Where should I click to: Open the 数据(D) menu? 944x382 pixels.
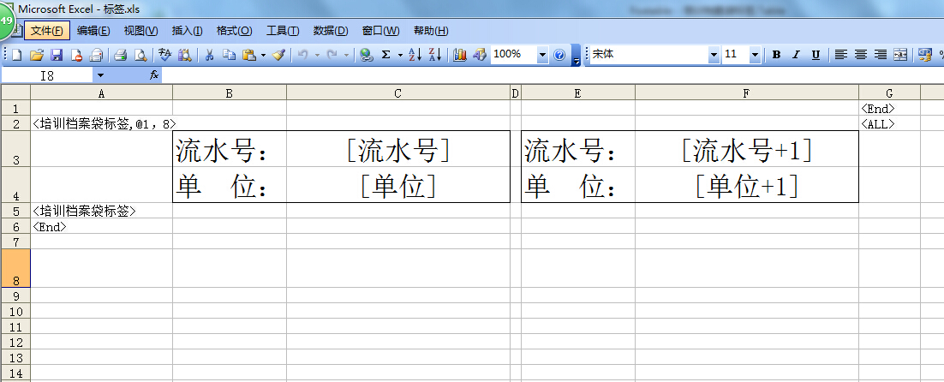(x=330, y=31)
